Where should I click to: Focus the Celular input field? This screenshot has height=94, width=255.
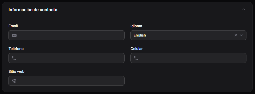[194, 58]
